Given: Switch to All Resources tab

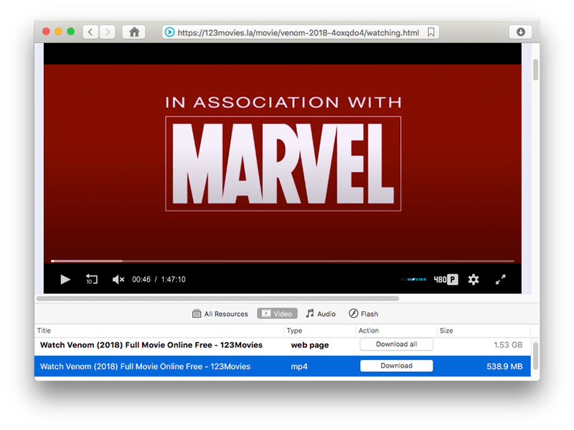Looking at the screenshot, I should (220, 314).
